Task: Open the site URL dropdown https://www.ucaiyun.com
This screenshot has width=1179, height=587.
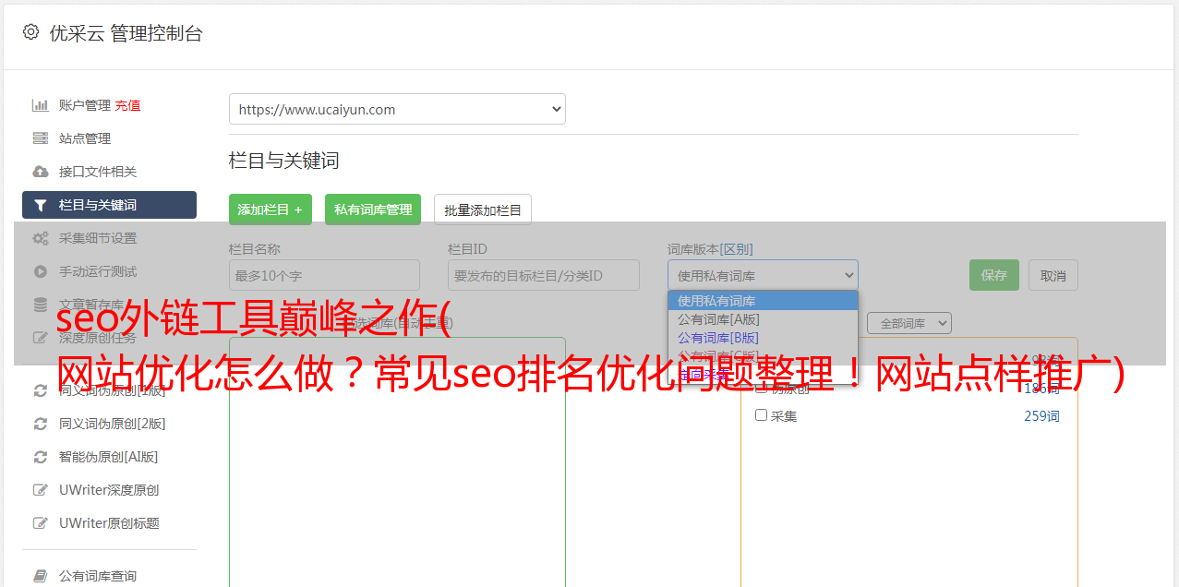Action: point(397,109)
